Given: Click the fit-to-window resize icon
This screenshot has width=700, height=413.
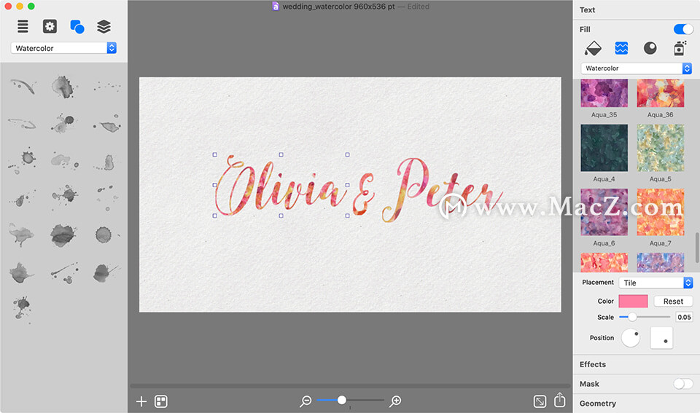Looking at the screenshot, I should click(x=540, y=401).
